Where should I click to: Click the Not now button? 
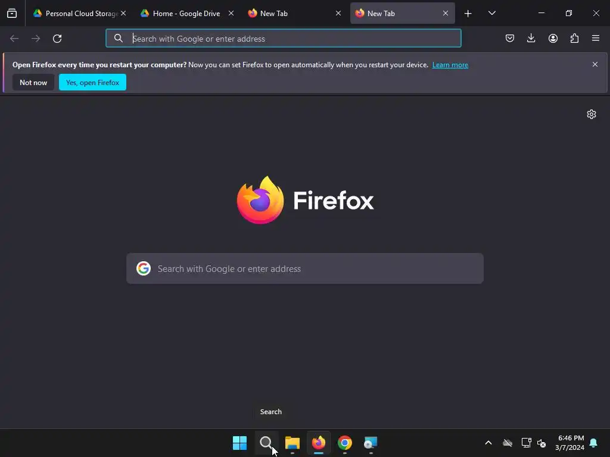pyautogui.click(x=33, y=82)
